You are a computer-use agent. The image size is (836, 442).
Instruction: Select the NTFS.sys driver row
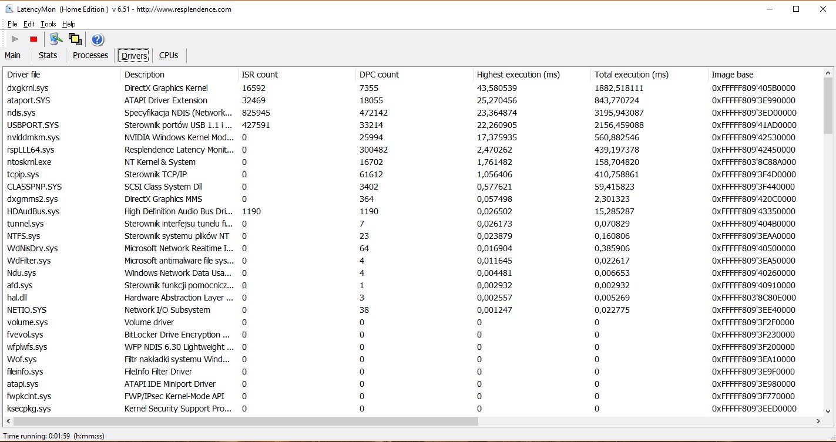(413, 236)
